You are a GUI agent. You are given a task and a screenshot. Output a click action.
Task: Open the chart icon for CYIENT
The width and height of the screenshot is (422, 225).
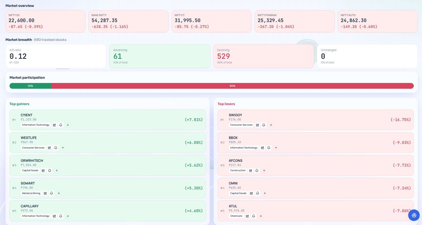[x=54, y=125]
